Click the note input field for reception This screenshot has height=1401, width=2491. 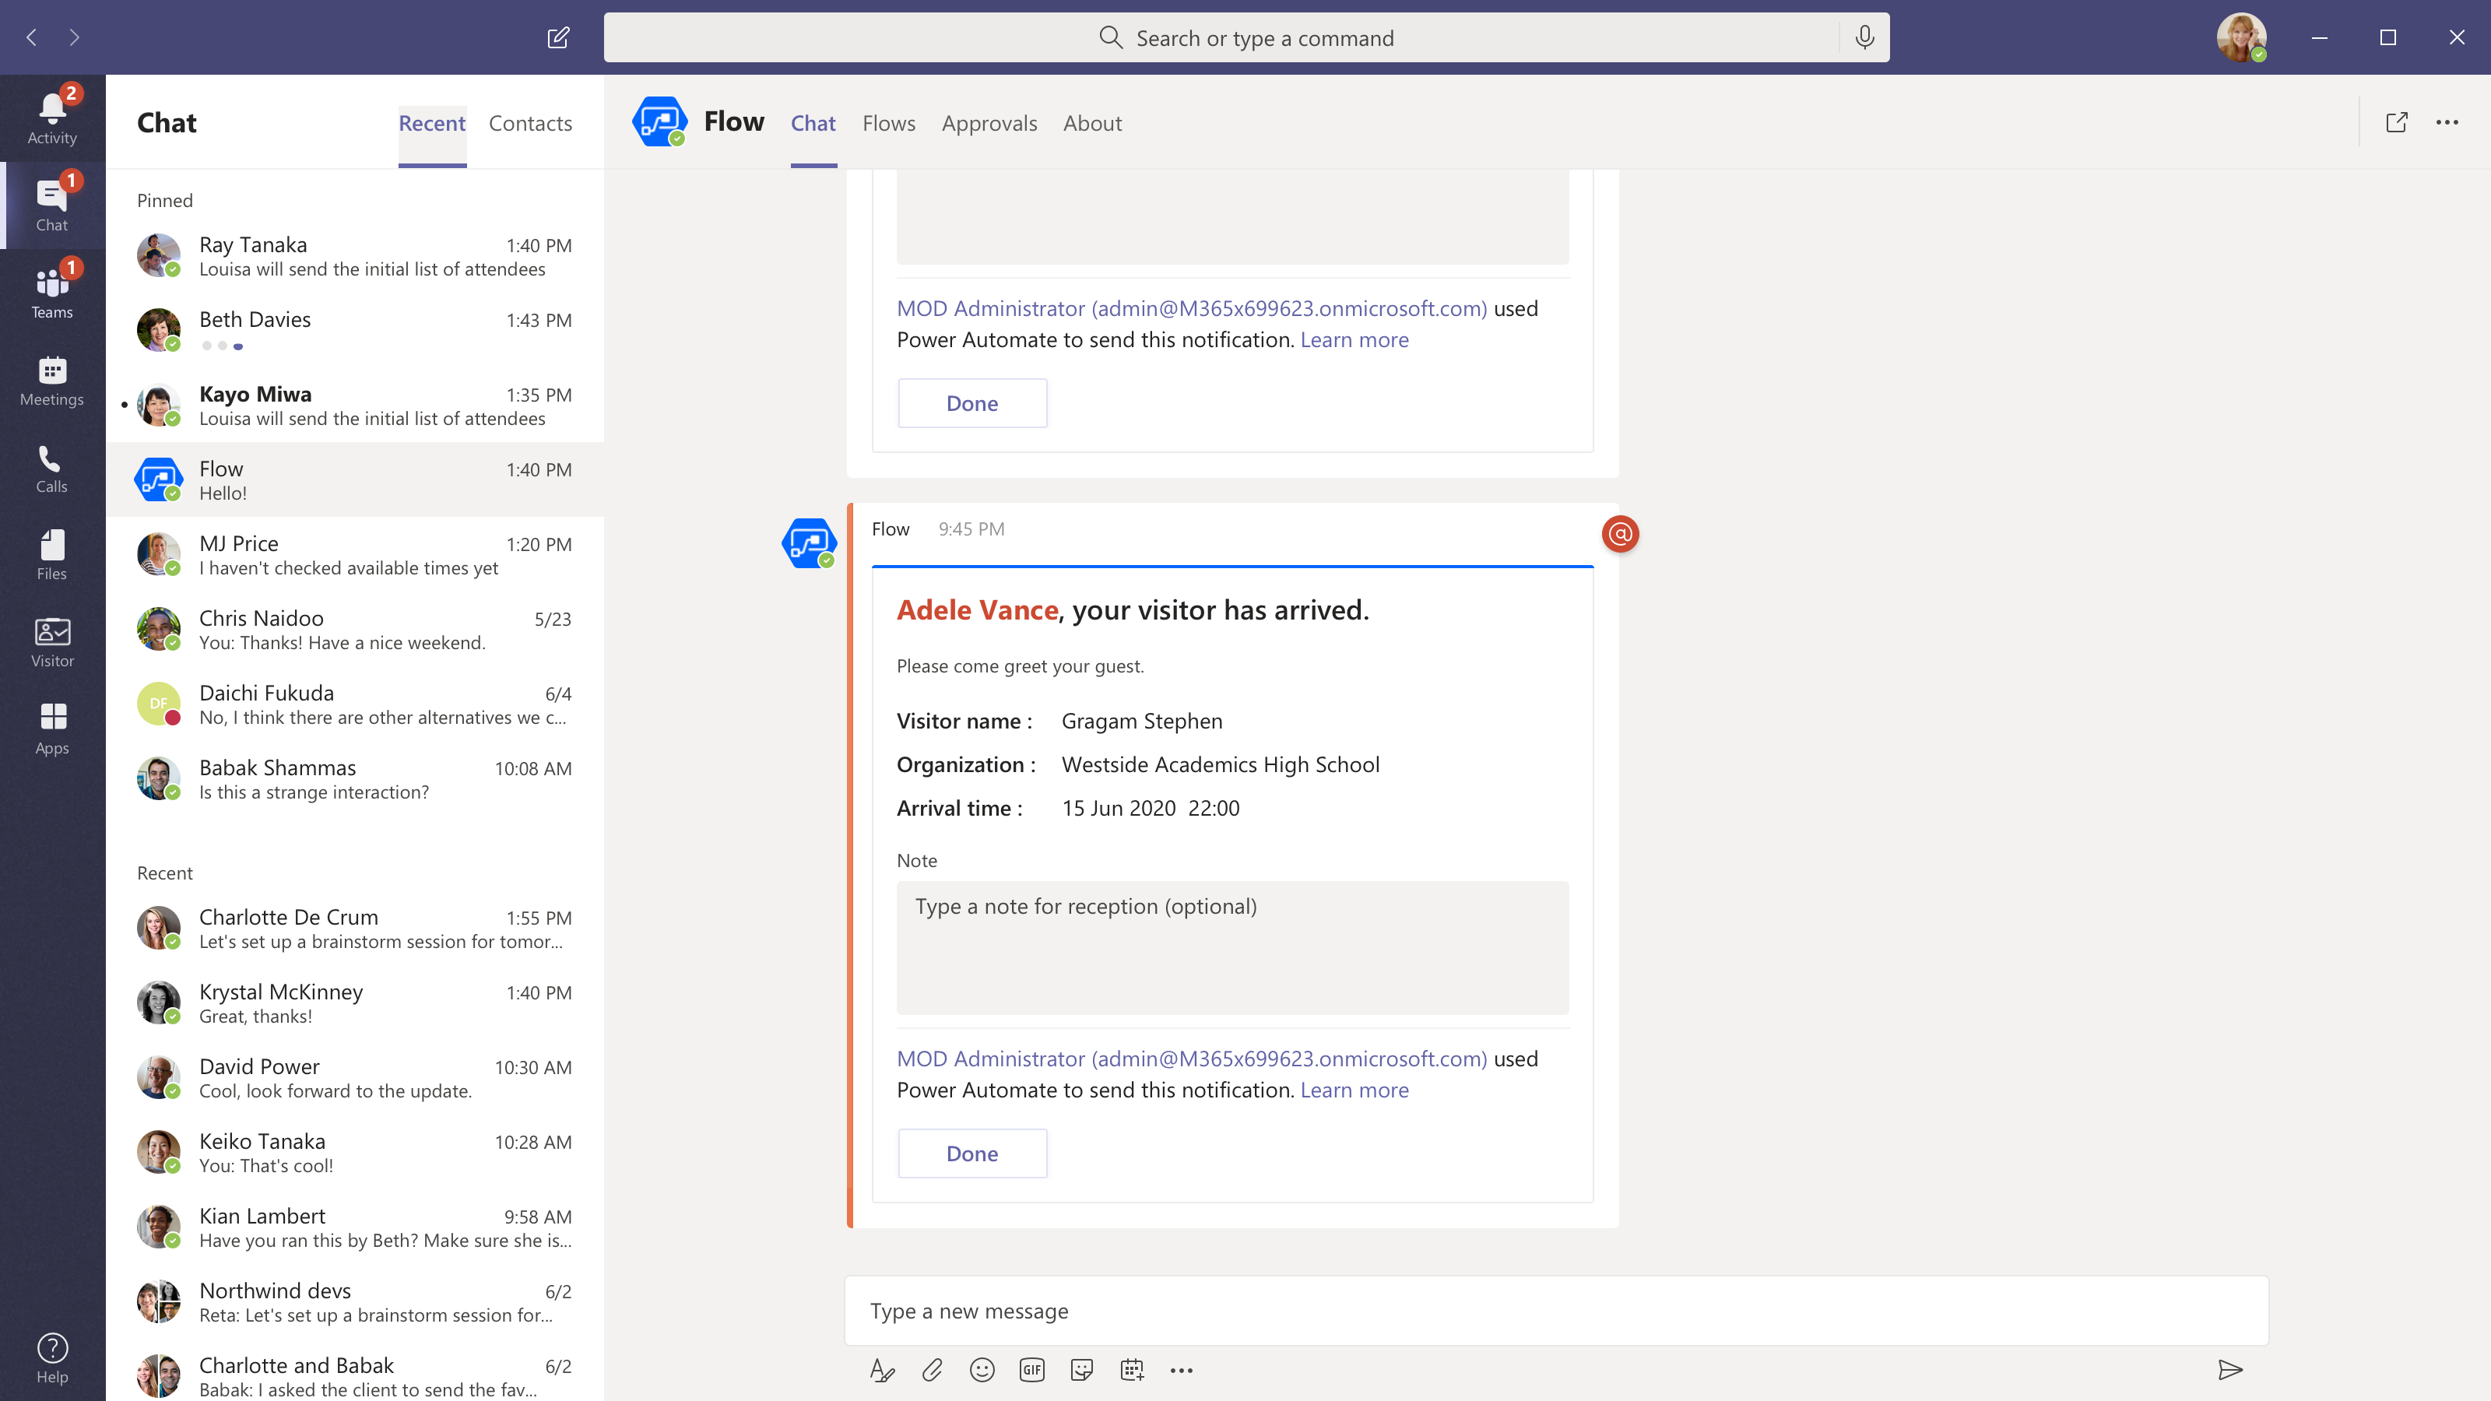tap(1231, 946)
